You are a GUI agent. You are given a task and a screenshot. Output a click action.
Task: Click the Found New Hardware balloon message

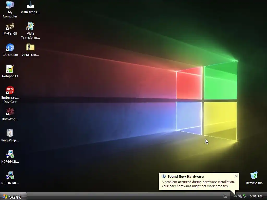pos(198,184)
